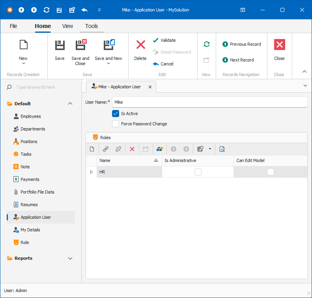Click the Save floppy icon in title bar
Screen dimensions: 312x298
pos(59,10)
